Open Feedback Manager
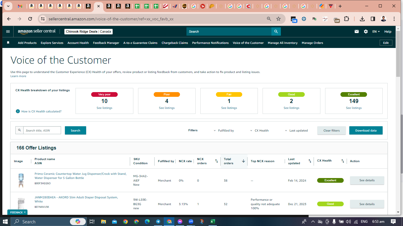This screenshot has width=403, height=226. [106, 43]
